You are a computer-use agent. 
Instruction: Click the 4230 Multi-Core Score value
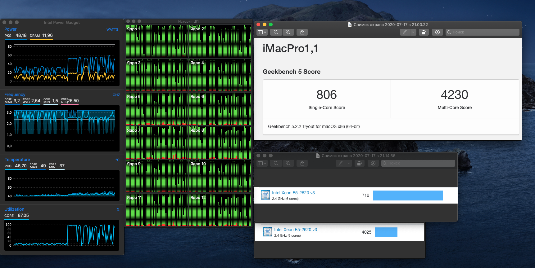pyautogui.click(x=455, y=95)
